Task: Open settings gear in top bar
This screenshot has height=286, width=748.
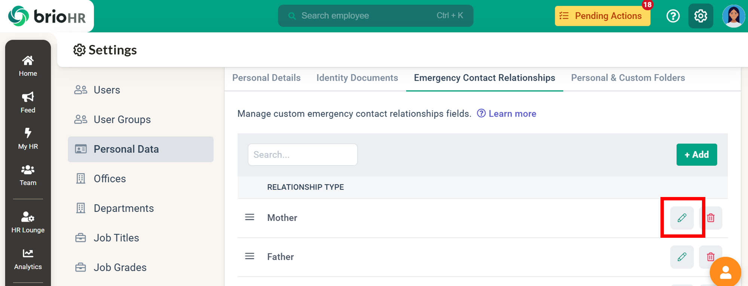Action: 701,16
